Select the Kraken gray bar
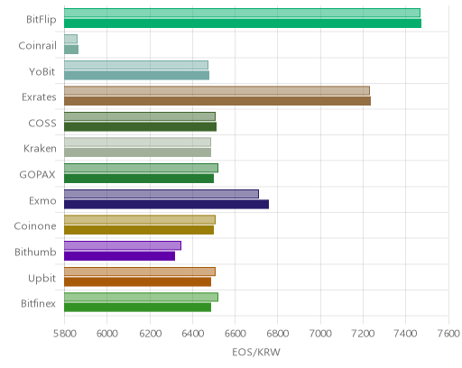Image resolution: width=462 pixels, height=368 pixels. point(137,152)
